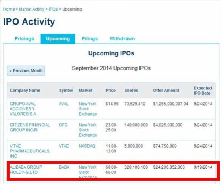The width and height of the screenshot is (222, 184).
Task: Open Vitae Pharmaceuticals company link
Action: tap(30, 151)
